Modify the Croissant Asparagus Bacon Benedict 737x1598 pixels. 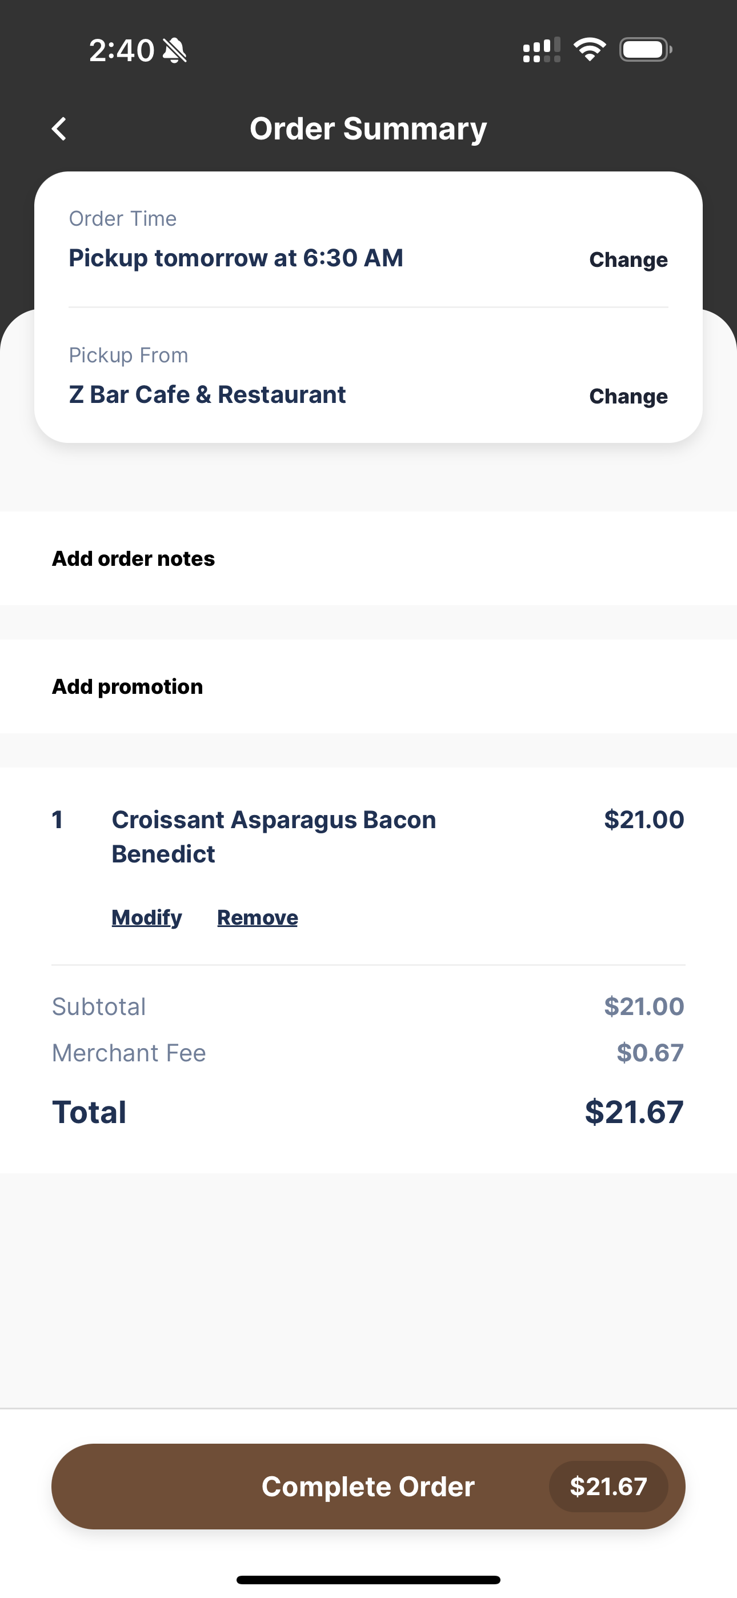click(146, 917)
